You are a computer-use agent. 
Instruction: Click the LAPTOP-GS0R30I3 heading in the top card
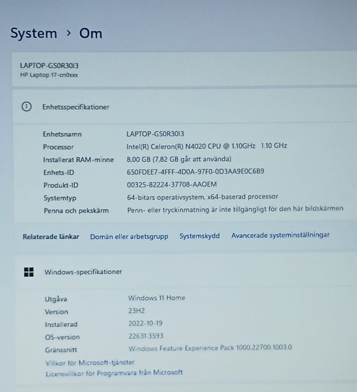pos(49,65)
